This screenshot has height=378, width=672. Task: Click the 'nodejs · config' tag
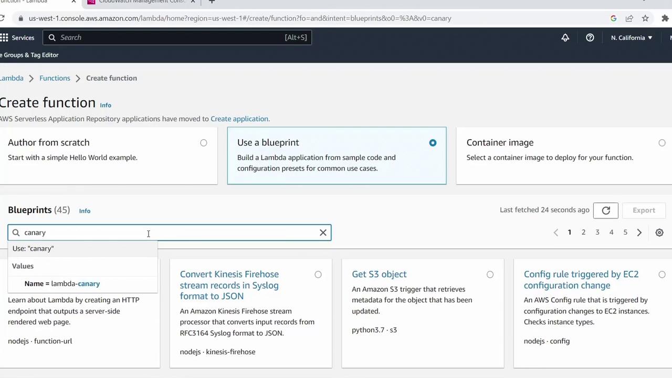tap(547, 341)
